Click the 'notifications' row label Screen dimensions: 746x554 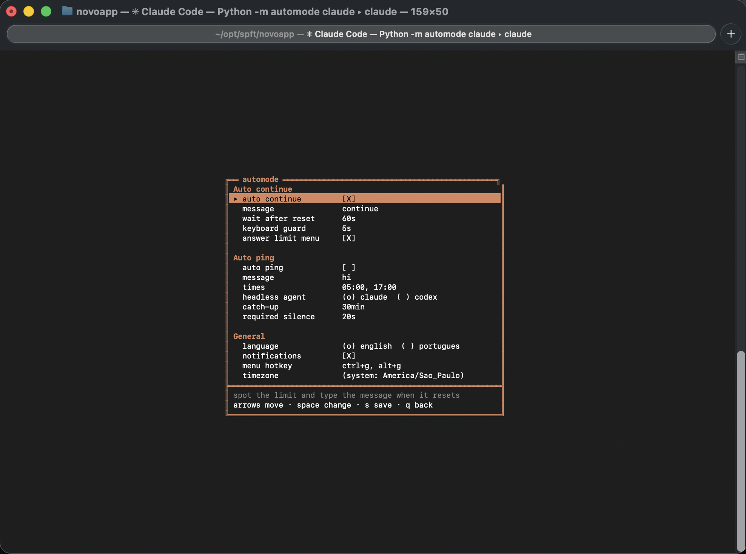272,356
